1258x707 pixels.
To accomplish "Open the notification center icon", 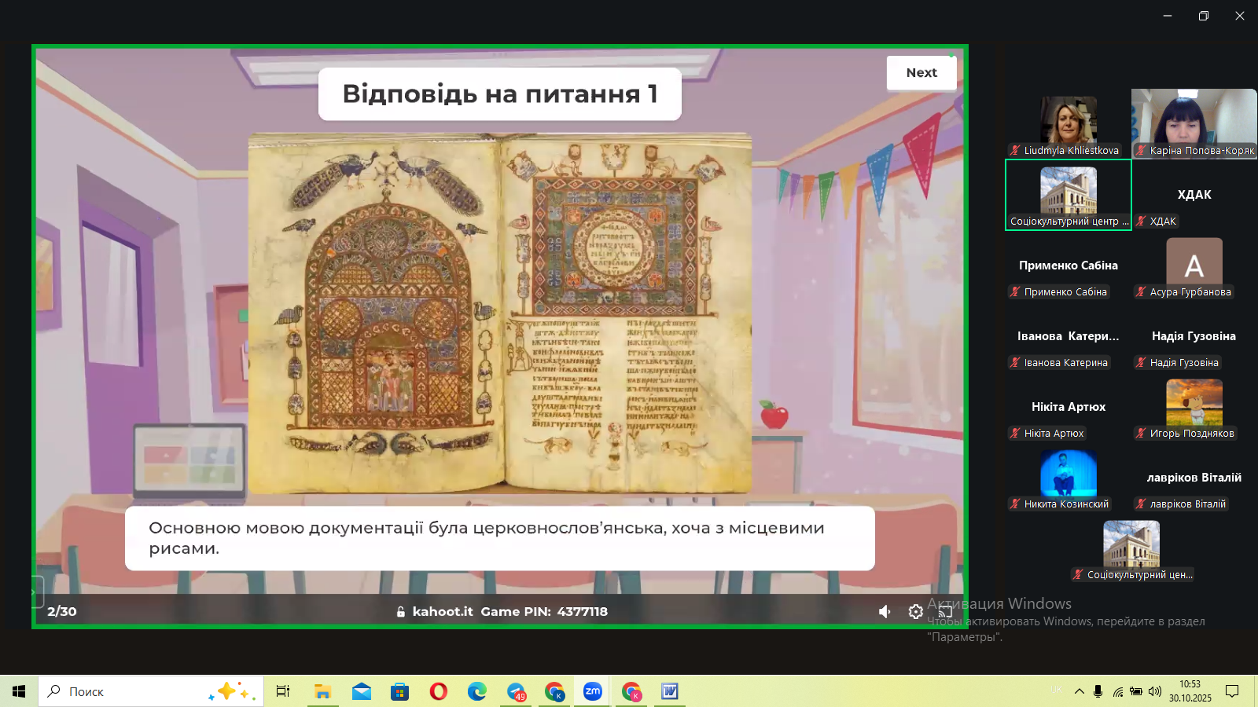I will 1232,691.
